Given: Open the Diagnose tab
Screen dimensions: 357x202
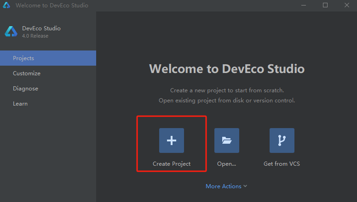Looking at the screenshot, I should (x=48, y=89).
